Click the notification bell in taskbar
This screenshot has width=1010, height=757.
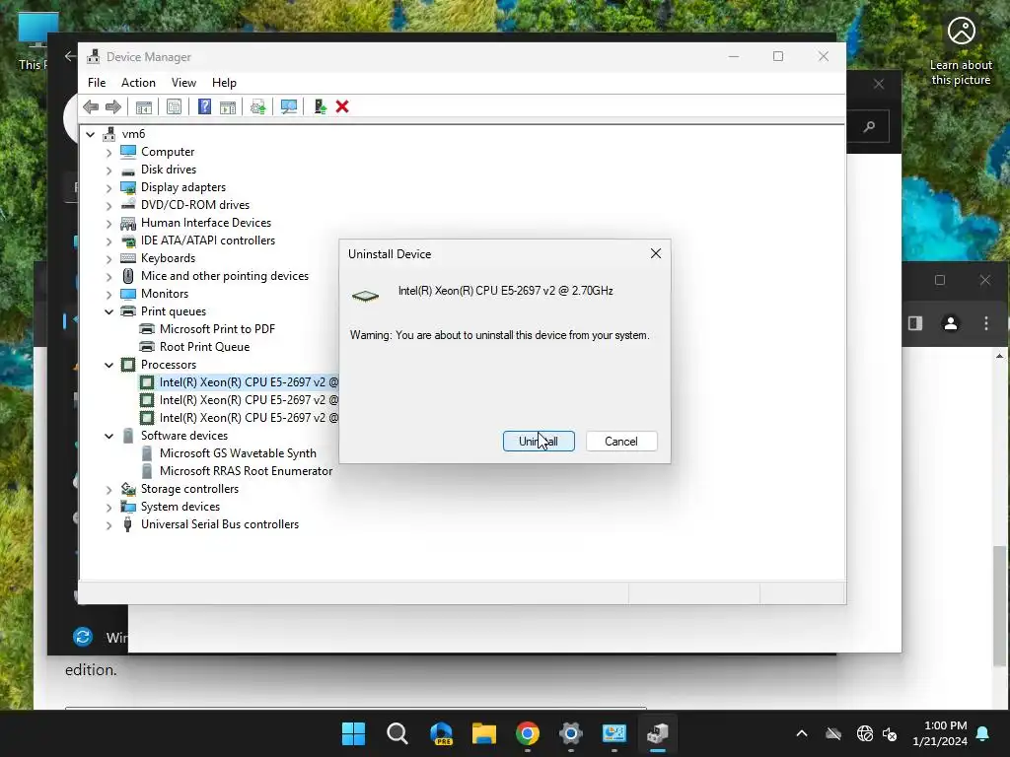coord(983,733)
